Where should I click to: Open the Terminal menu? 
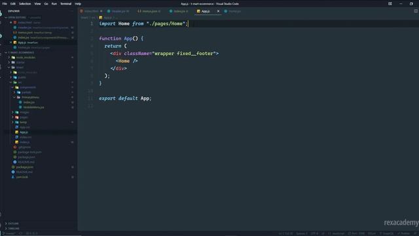click(x=65, y=4)
